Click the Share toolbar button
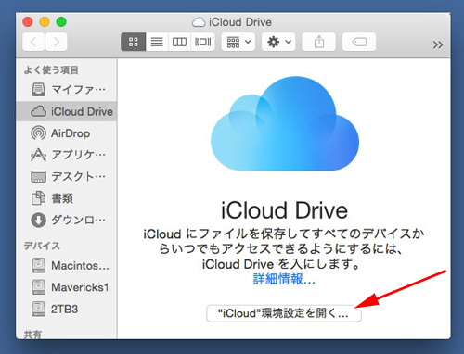The height and width of the screenshot is (354, 464). [318, 42]
